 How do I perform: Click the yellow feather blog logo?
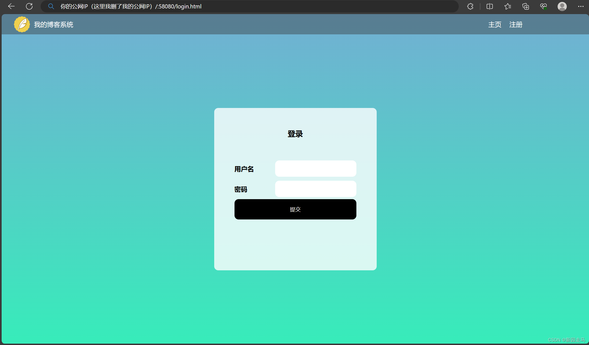coord(22,24)
